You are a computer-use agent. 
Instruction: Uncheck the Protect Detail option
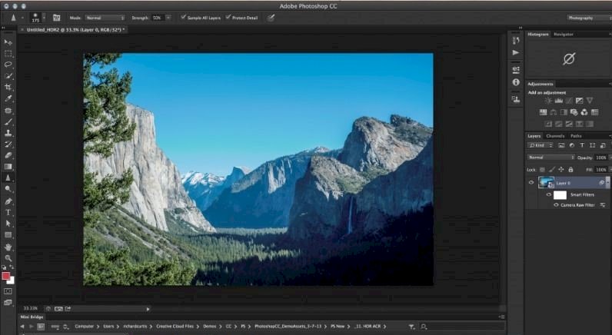(x=228, y=17)
